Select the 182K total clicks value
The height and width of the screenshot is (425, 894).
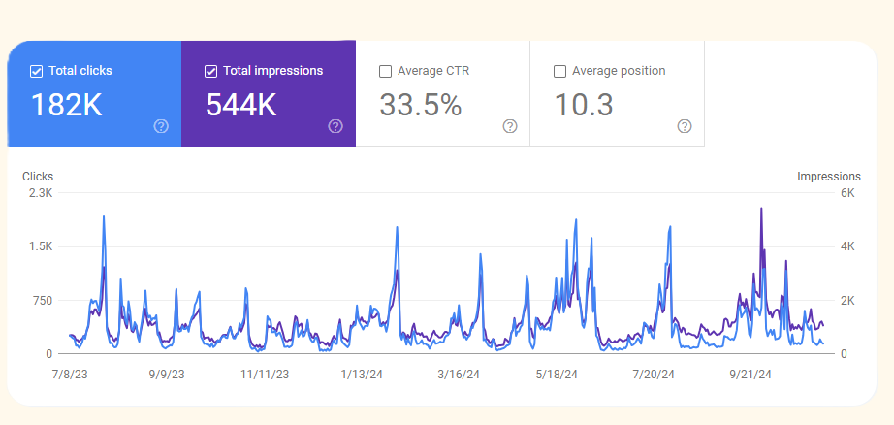(x=66, y=105)
